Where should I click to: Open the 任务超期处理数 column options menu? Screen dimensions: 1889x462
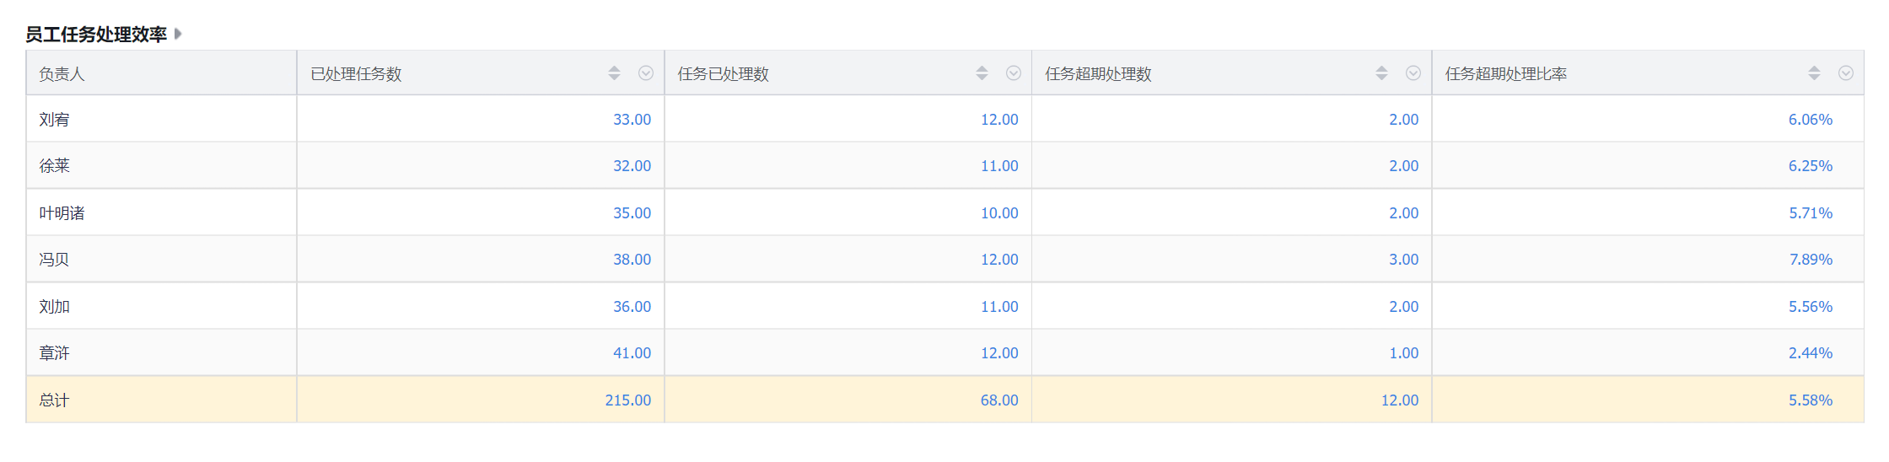coord(1413,73)
